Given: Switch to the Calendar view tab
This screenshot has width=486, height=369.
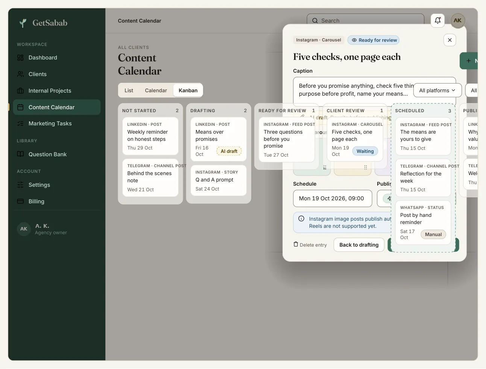Looking at the screenshot, I should click(x=156, y=90).
